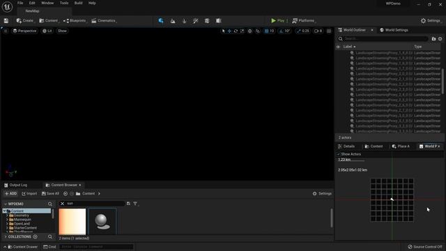This screenshot has width=446, height=251.
Task: Click the World Partition minimap grid
Action: 392,200
